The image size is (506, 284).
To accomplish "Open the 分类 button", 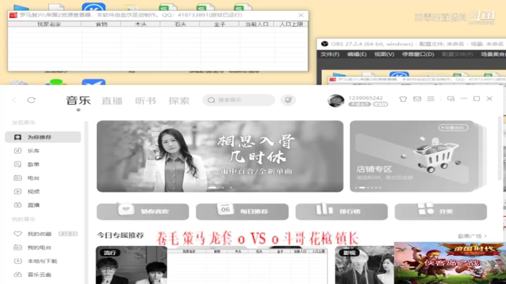I will tap(441, 211).
